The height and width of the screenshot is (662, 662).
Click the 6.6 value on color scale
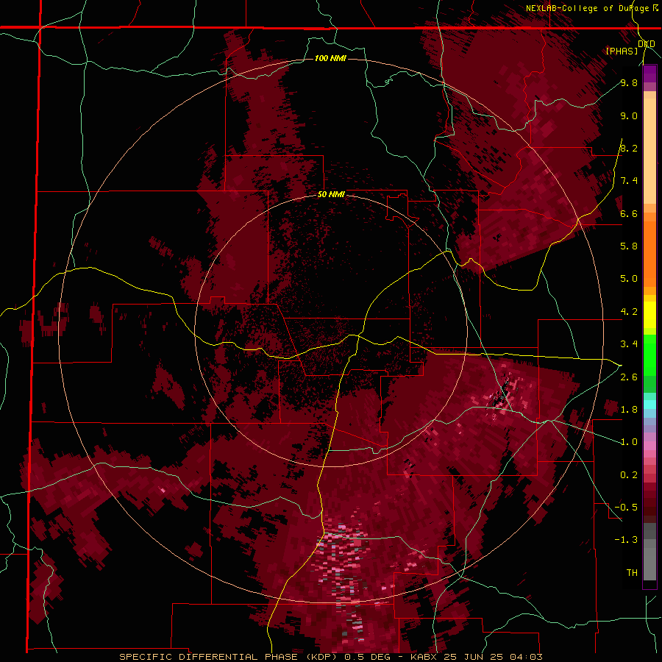pos(629,213)
